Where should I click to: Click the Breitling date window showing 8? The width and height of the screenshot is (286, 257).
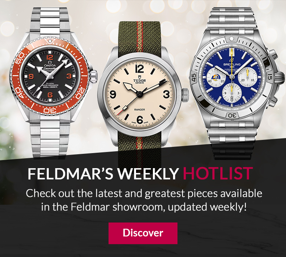click(232, 99)
